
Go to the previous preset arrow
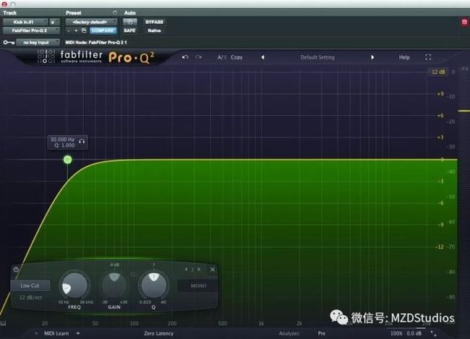click(x=262, y=57)
